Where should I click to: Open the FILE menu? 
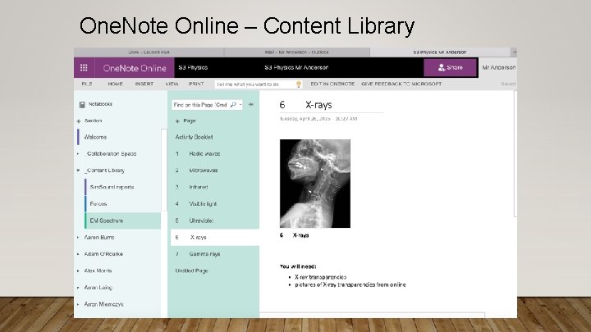pyautogui.click(x=87, y=84)
